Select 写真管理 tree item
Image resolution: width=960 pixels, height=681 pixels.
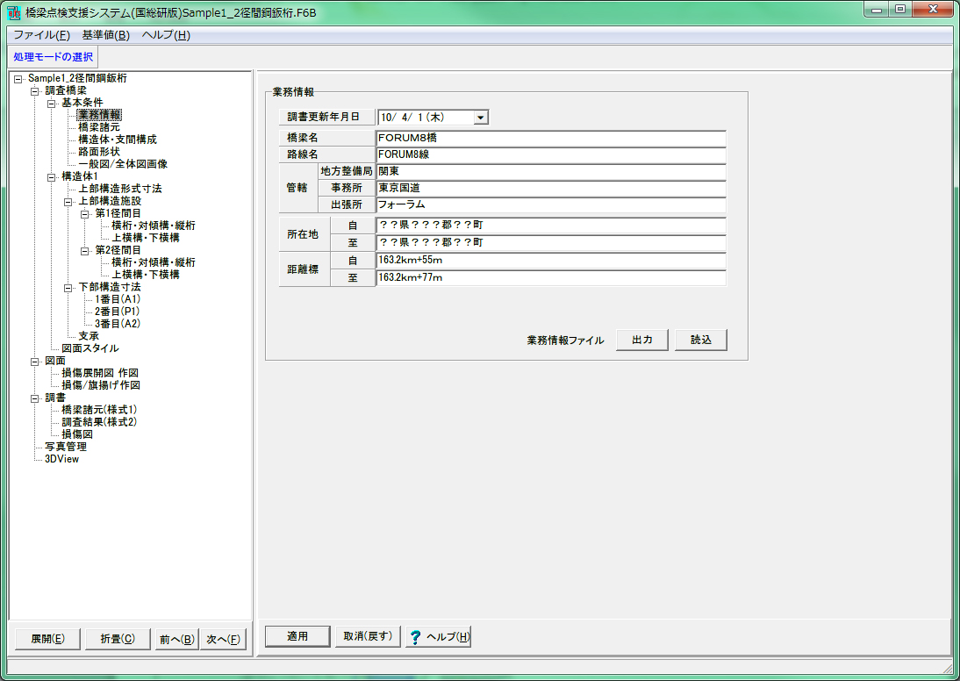[x=66, y=447]
